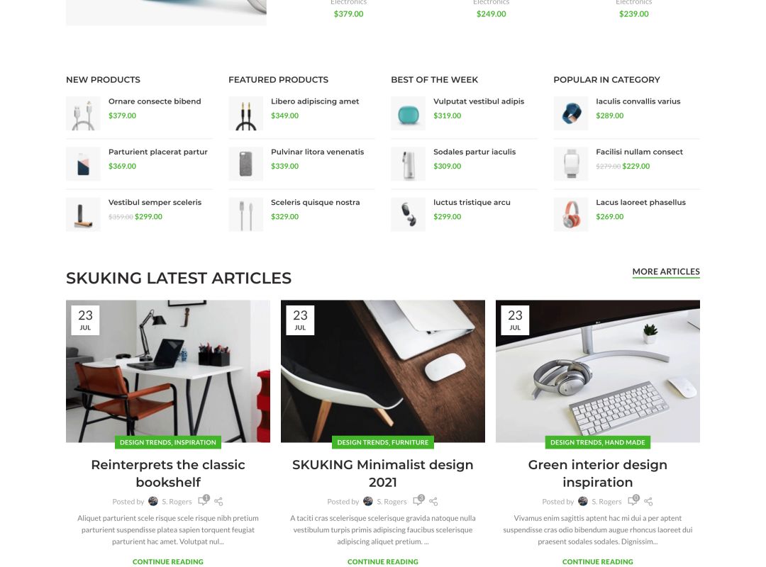Image resolution: width=766 pixels, height=567 pixels.
Task: Open the Lacus laoreet phasellus headphones thumbnail
Action: tap(570, 214)
